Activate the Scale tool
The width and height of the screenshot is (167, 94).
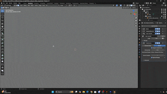click(x=2, y=24)
